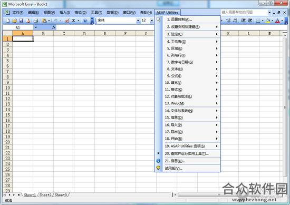Open the Font Color dropdown arrow
This screenshot has height=205, width=290.
(x=282, y=21)
